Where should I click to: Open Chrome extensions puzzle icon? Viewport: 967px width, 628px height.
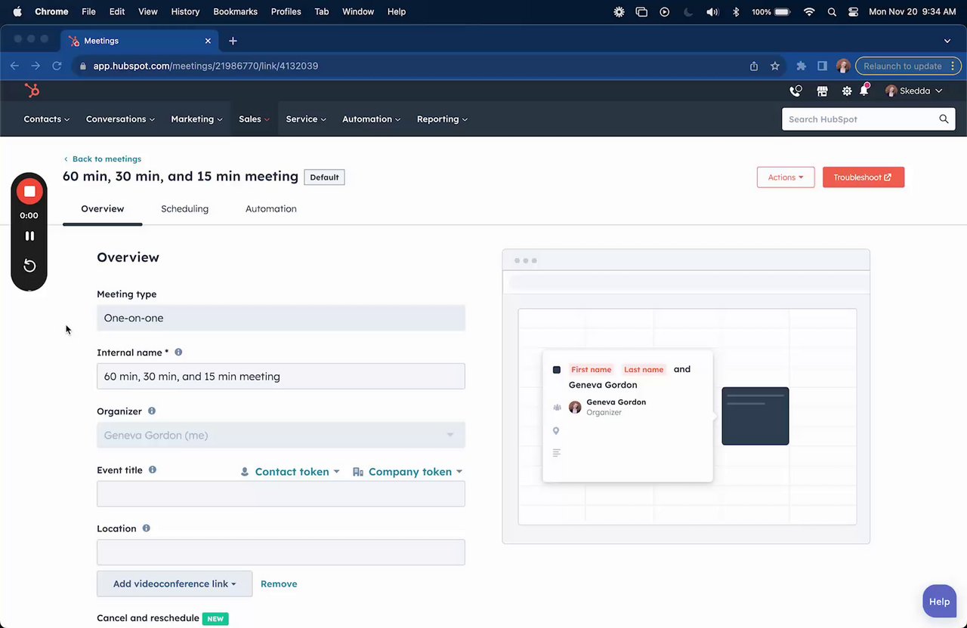[x=802, y=66]
